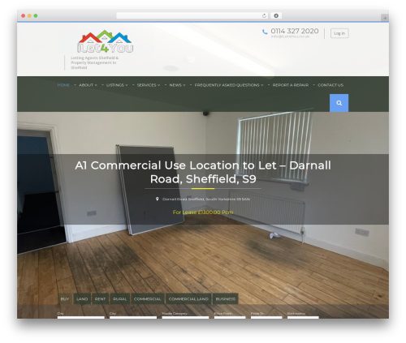Viewport: 406px width, 343px height.
Task: Expand the About menu chevron
Action: tap(96, 85)
